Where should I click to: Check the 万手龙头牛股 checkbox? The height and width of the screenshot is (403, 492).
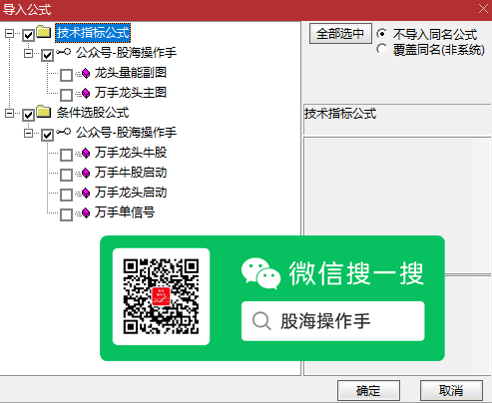point(66,155)
